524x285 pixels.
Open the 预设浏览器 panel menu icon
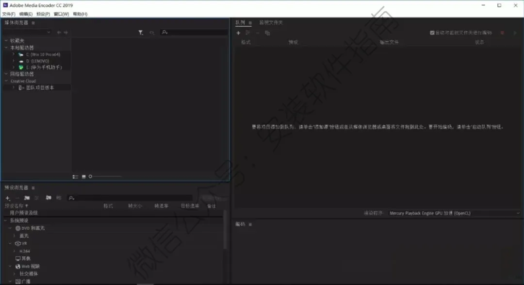[33, 188]
